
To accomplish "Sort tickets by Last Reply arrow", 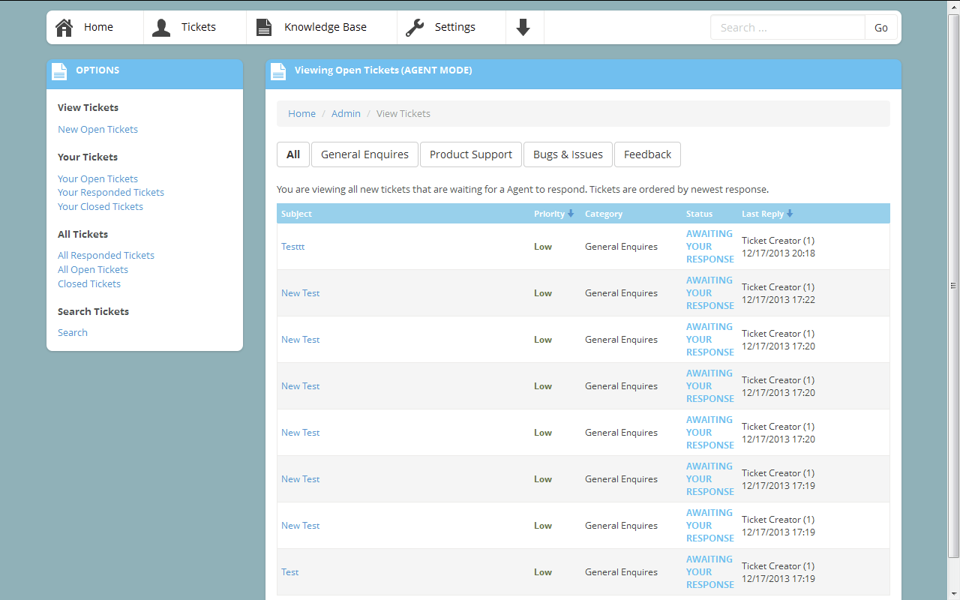I will pos(790,214).
